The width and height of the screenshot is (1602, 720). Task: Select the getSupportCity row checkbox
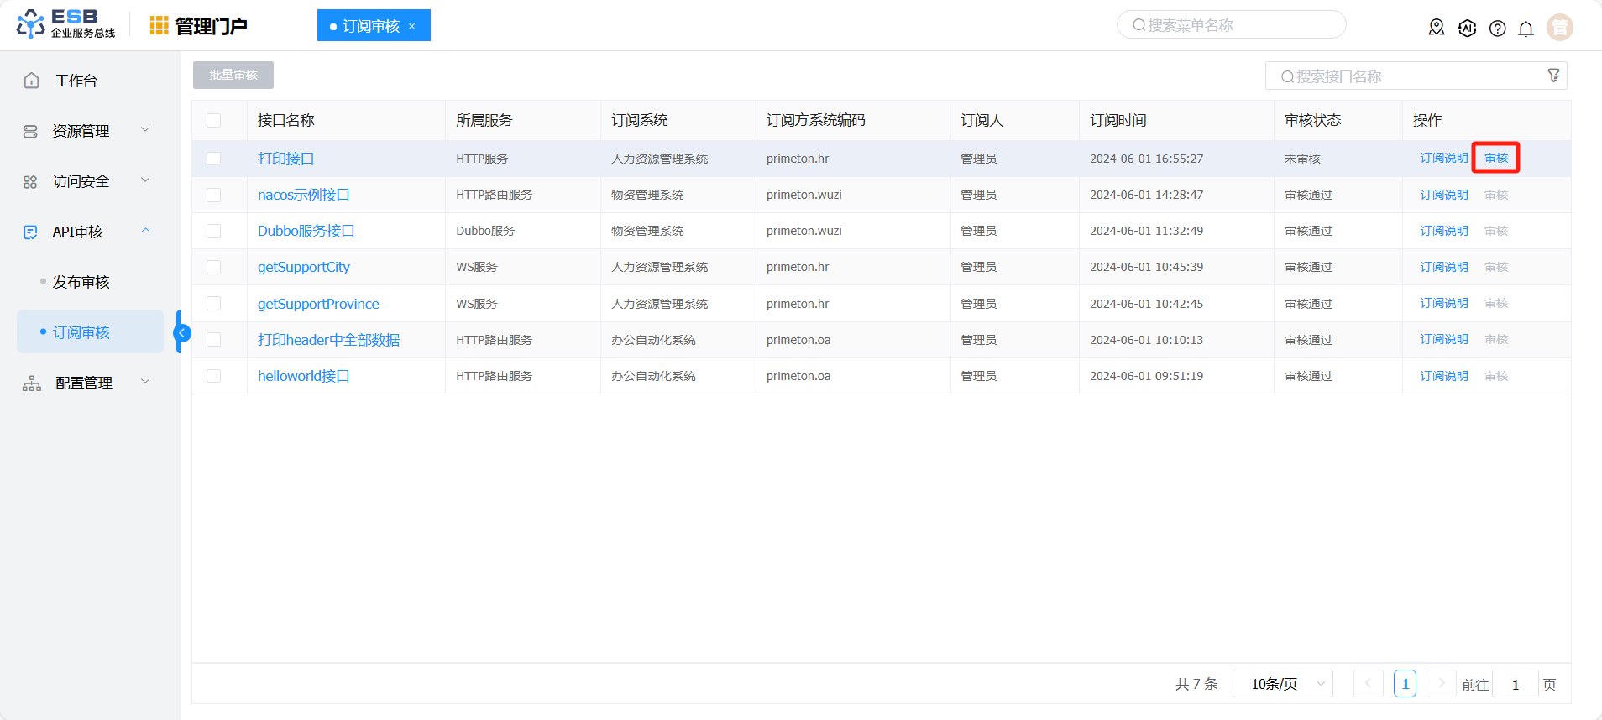pyautogui.click(x=214, y=267)
